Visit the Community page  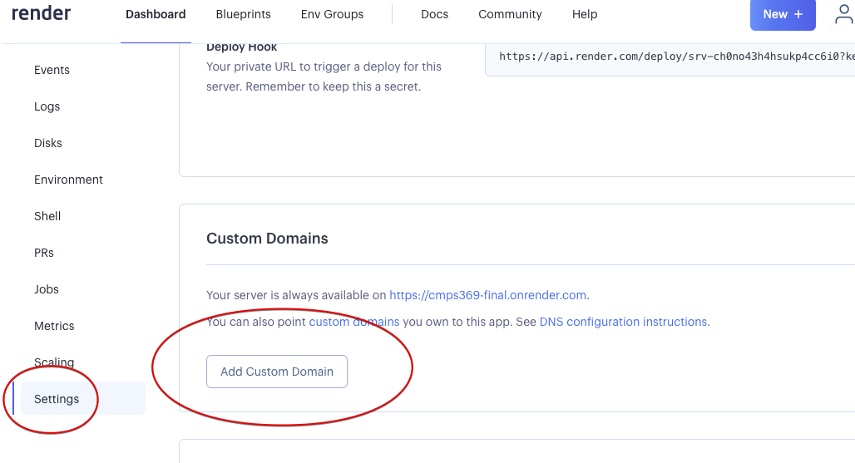[x=510, y=14]
